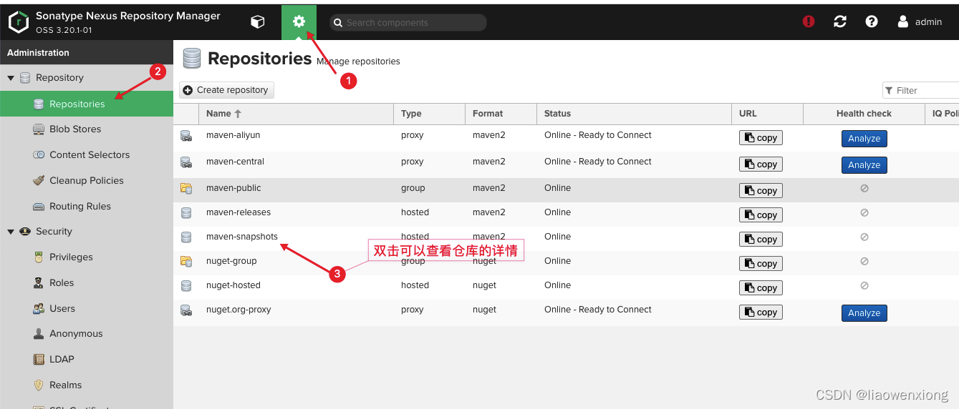Click the nuget-hosted repository icon
Image resolution: width=959 pixels, height=409 pixels.
click(186, 286)
